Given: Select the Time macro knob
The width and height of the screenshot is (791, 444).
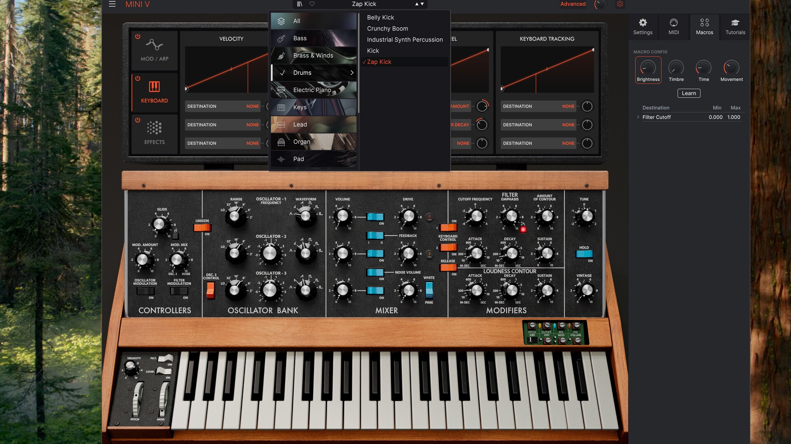Looking at the screenshot, I should click(x=704, y=68).
